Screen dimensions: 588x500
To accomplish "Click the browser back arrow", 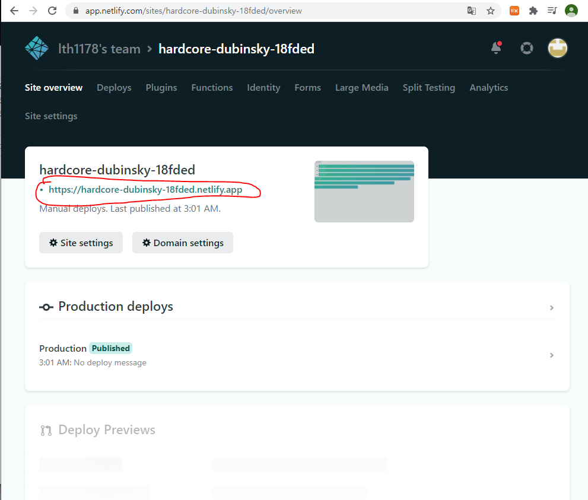I will tap(14, 11).
